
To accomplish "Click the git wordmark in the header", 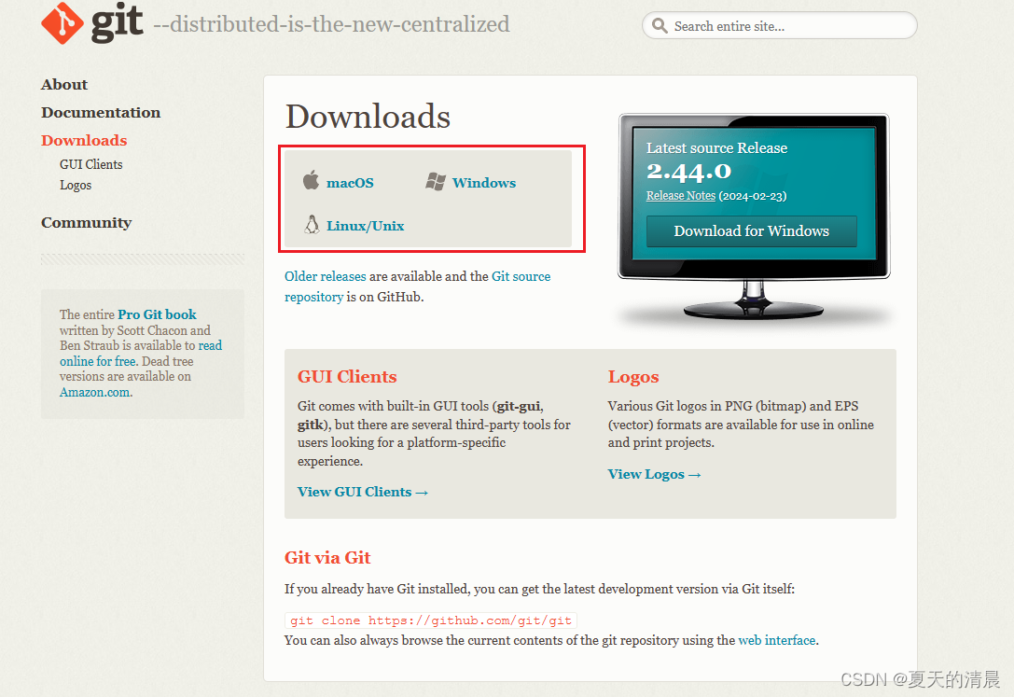I will click(117, 22).
